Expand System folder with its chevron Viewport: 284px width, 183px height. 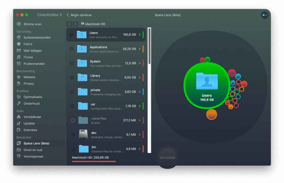coord(140,63)
